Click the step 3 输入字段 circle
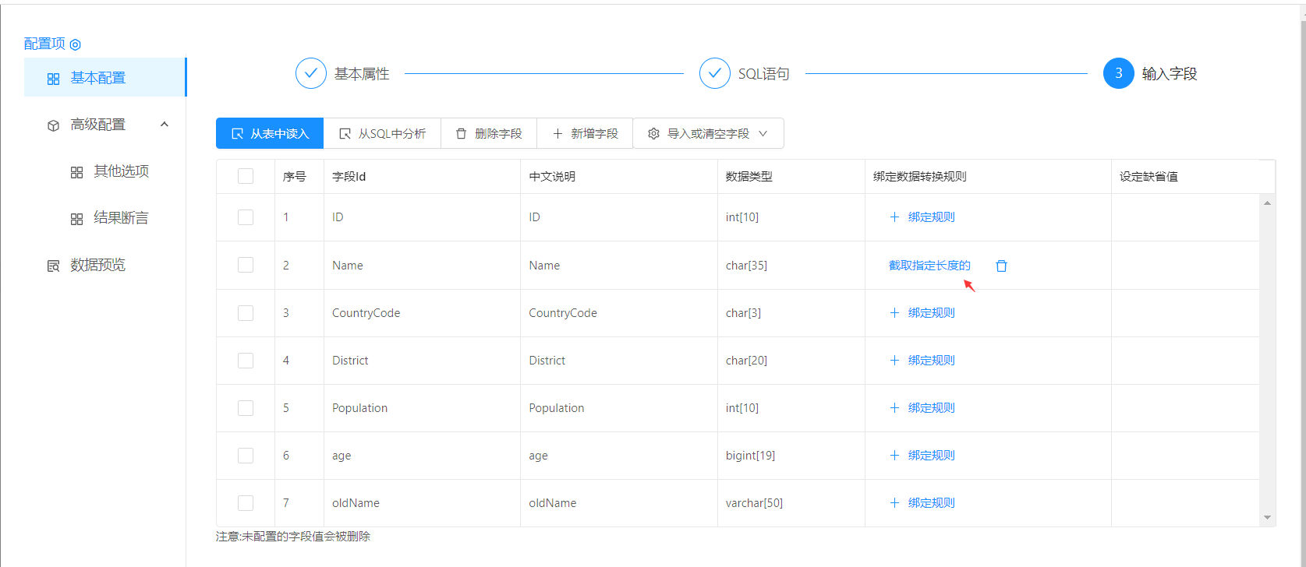 point(1118,74)
